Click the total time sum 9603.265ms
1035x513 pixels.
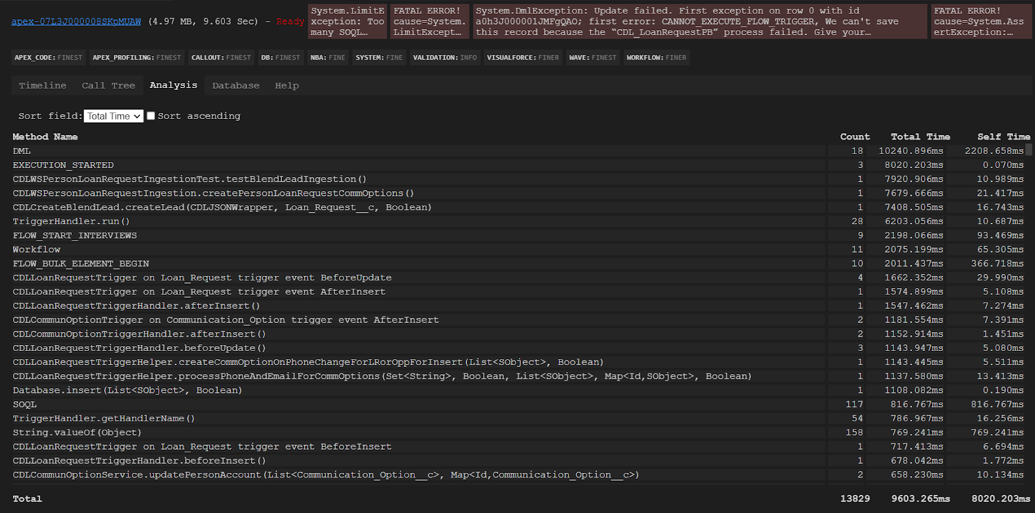point(921,499)
